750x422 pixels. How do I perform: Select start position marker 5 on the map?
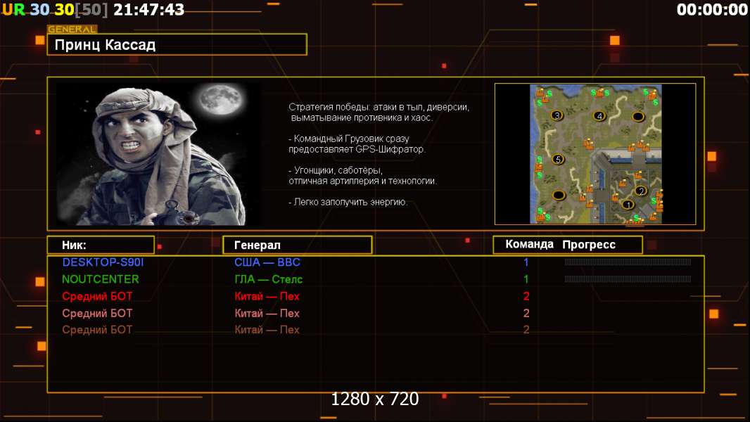pyautogui.click(x=558, y=159)
